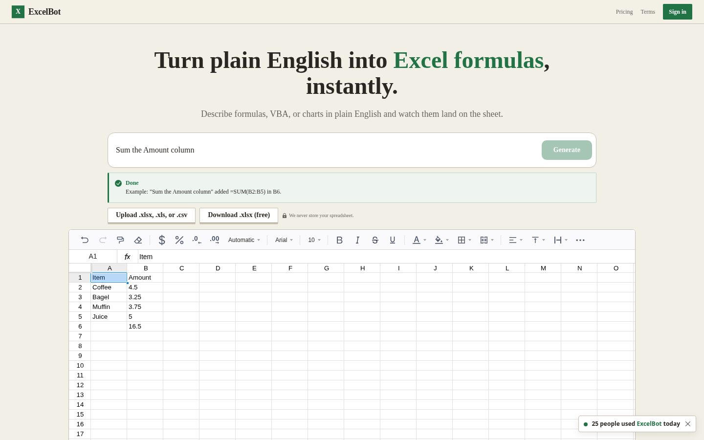Close the people used ExcelBot notification
The height and width of the screenshot is (440, 704).
688,424
